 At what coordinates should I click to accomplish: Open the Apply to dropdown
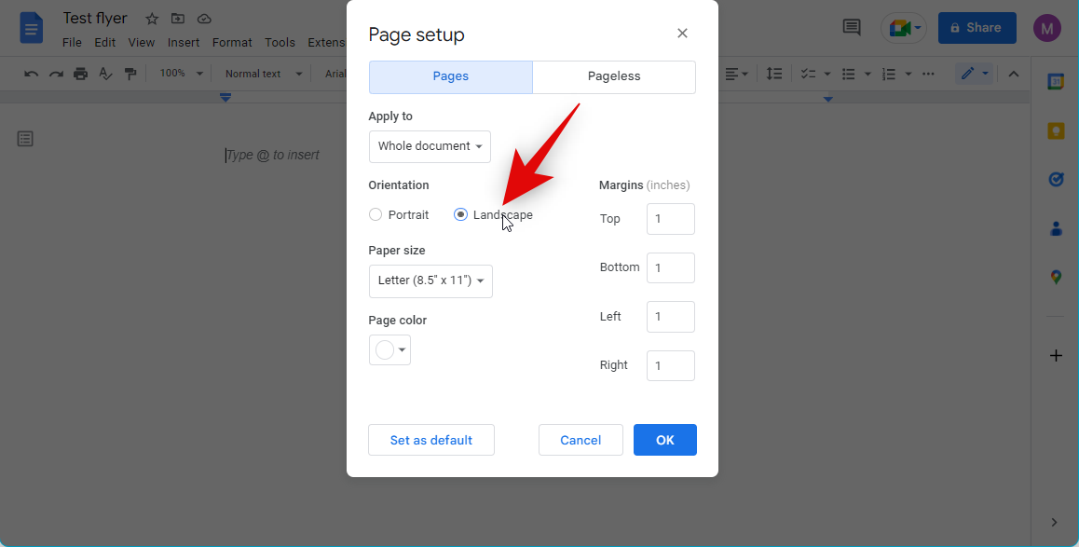pyautogui.click(x=430, y=146)
